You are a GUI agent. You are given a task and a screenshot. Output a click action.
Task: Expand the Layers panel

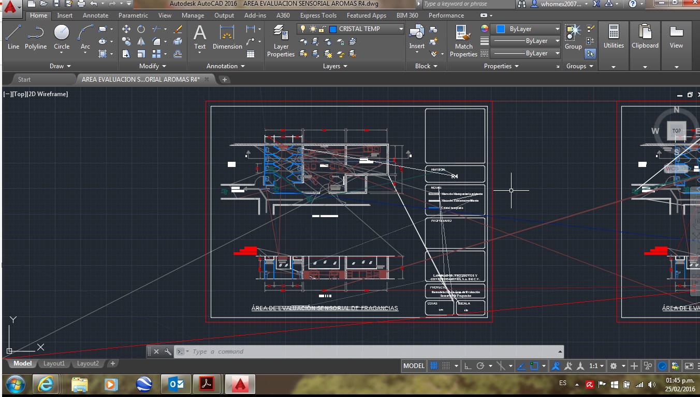[335, 66]
